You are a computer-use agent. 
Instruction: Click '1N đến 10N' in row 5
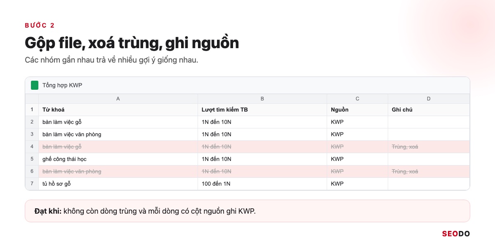point(262,159)
